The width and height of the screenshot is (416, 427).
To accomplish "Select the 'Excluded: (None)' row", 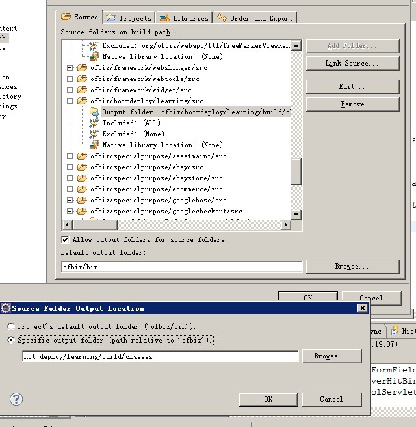I will coord(133,134).
